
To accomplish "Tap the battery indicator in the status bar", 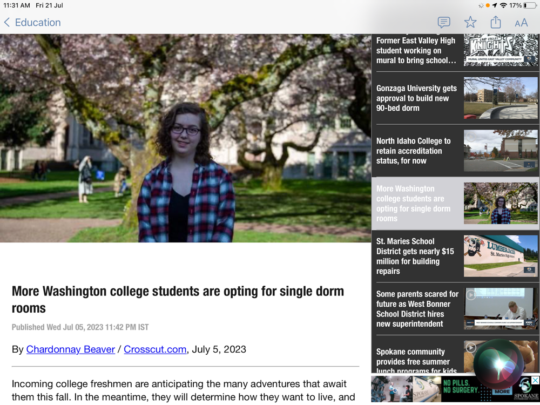I will coord(530,5).
